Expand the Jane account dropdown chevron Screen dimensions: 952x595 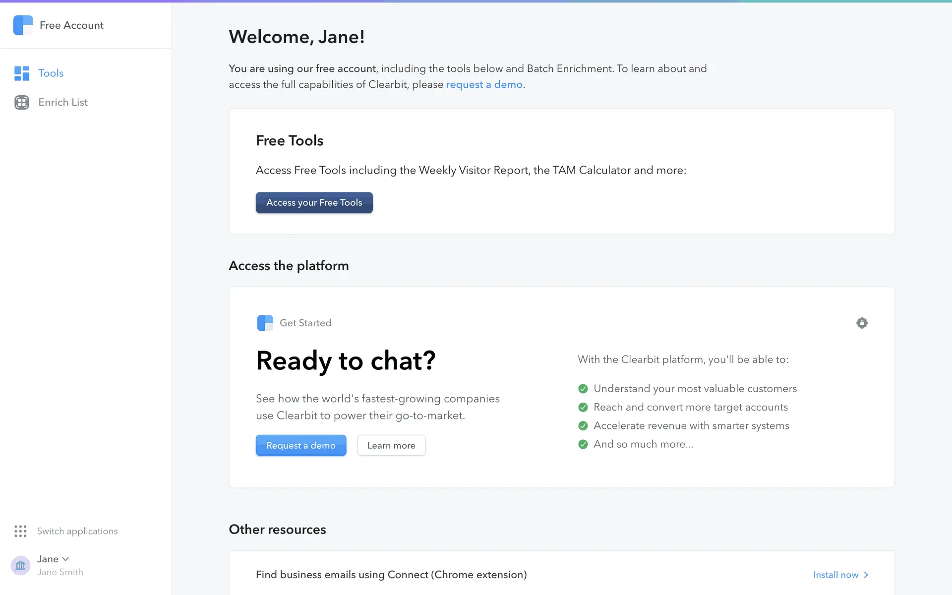(x=65, y=559)
